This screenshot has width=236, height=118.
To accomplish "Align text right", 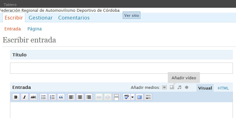I will click(x=89, y=97).
